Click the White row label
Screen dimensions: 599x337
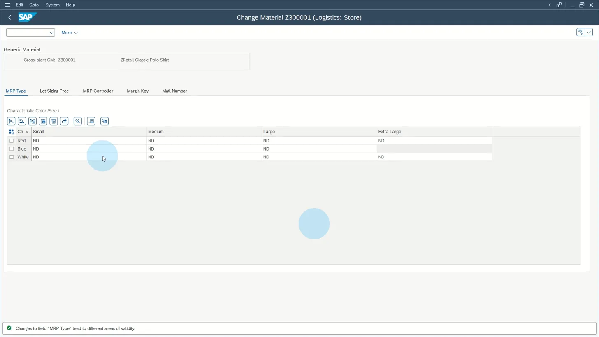[x=23, y=157]
